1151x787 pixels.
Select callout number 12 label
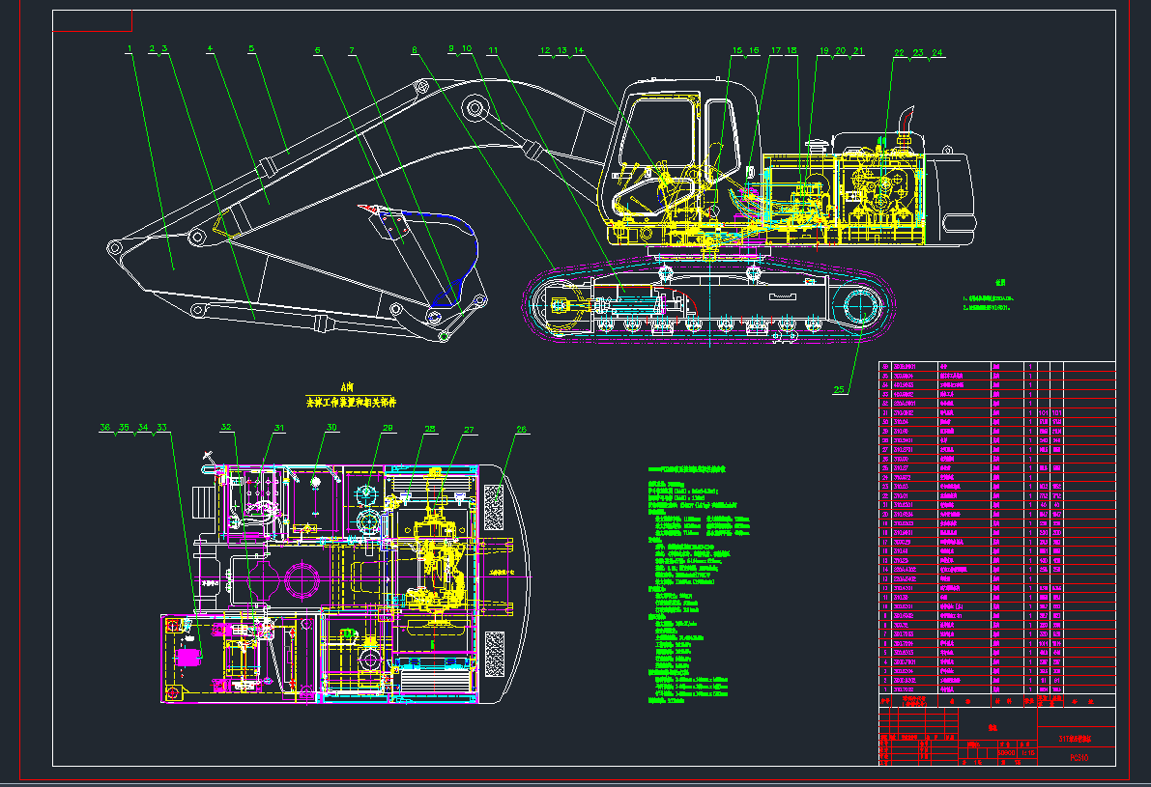tap(545, 50)
